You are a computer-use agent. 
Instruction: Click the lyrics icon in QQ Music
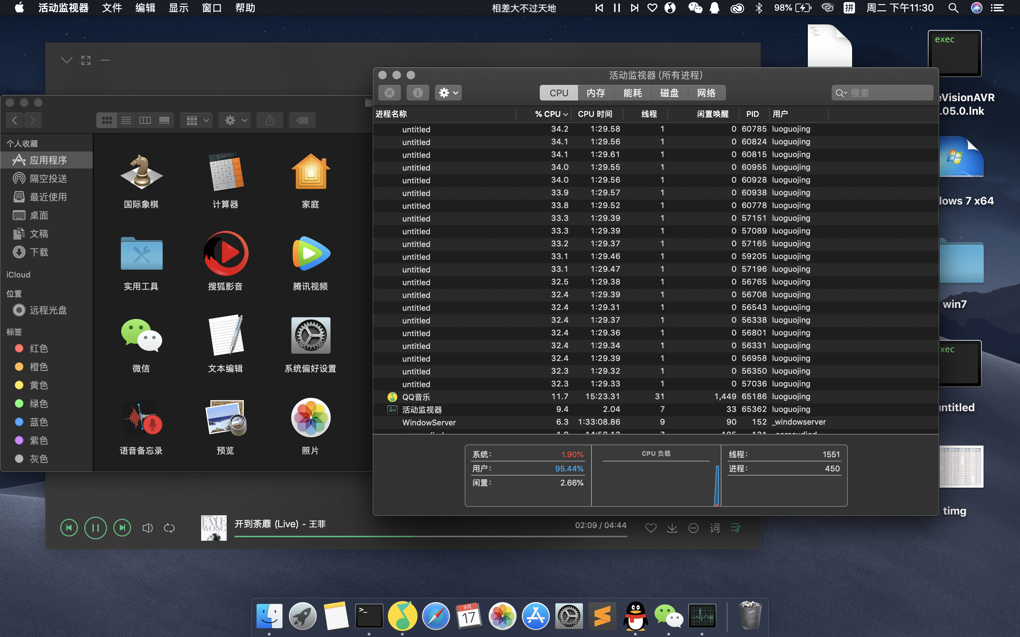(x=715, y=528)
